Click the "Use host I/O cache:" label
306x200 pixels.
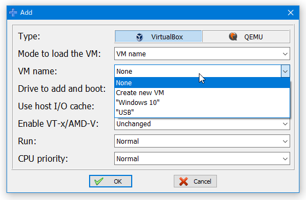(x=56, y=107)
